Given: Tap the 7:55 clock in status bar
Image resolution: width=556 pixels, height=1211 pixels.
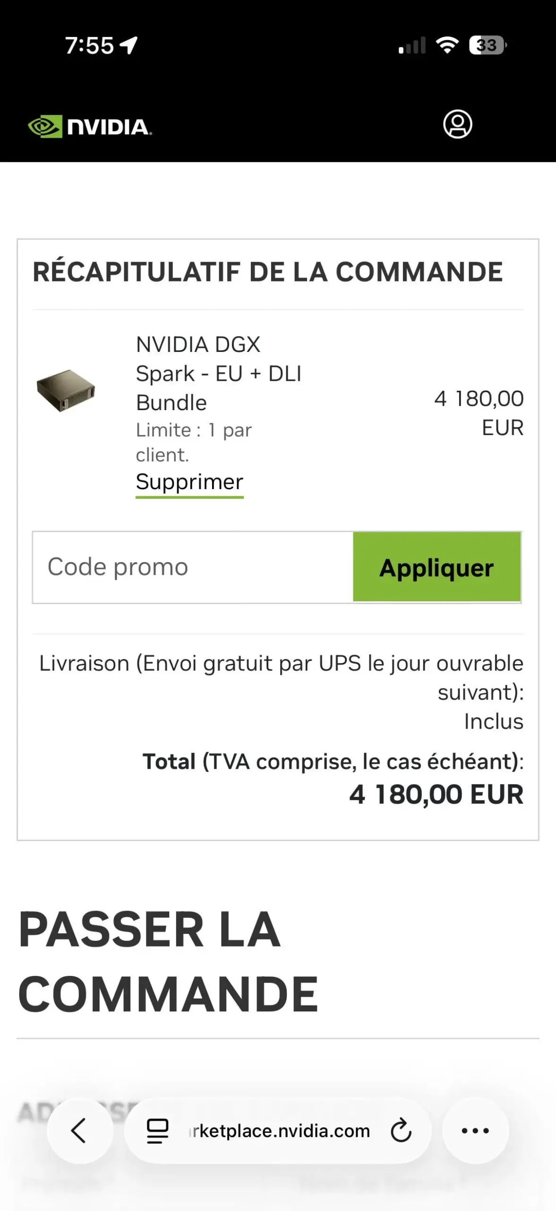Looking at the screenshot, I should [x=89, y=46].
